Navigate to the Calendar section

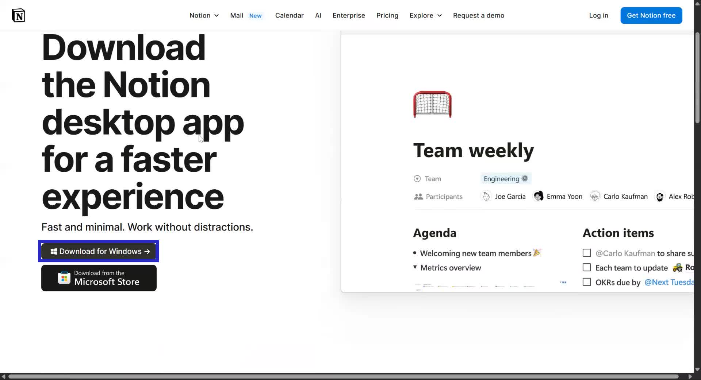click(289, 15)
